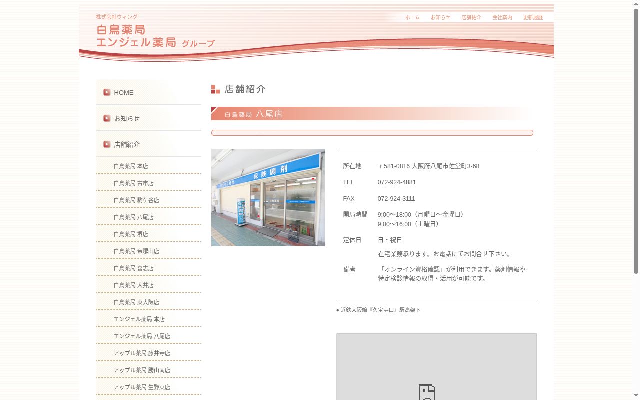Open 店舗紹介 in the top navigation

tap(471, 17)
